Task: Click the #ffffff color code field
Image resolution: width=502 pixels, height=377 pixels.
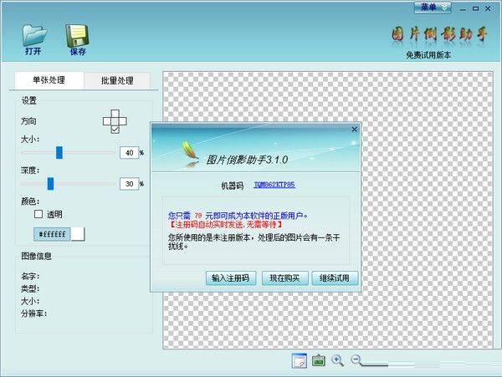Action: 52,234
